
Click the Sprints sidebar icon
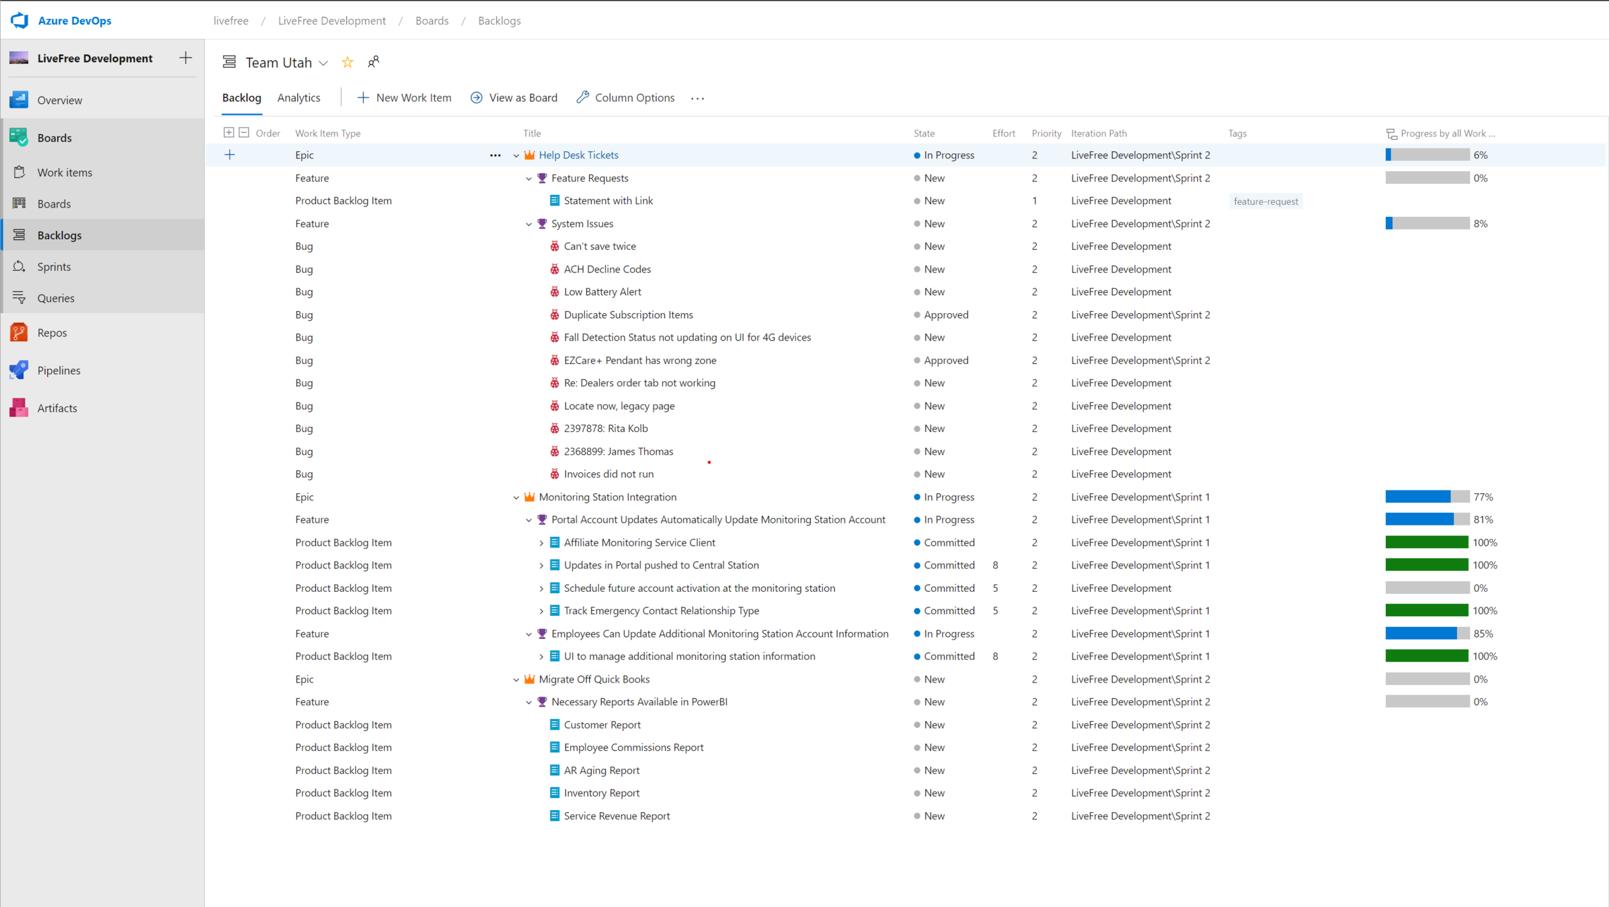(19, 267)
